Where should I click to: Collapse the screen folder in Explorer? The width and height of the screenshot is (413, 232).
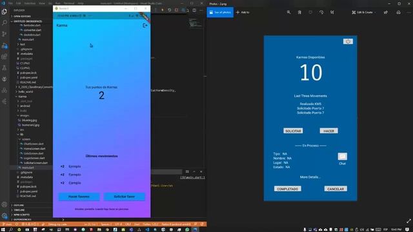click(26, 139)
